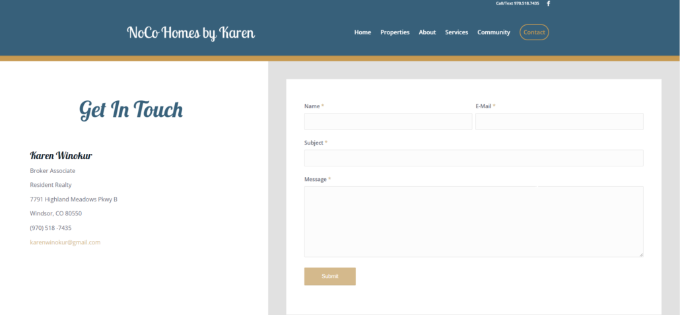Click the Message field label
The height and width of the screenshot is (315, 680).
[x=316, y=179]
